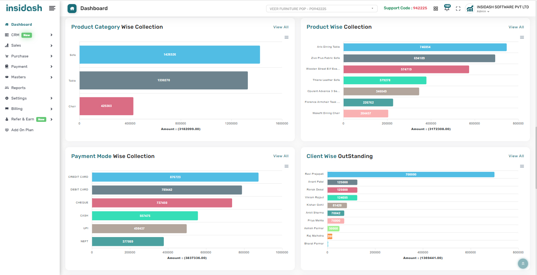The height and width of the screenshot is (275, 537).
Task: Toggle the sidebar collapse hamburger icon
Action: click(x=52, y=8)
